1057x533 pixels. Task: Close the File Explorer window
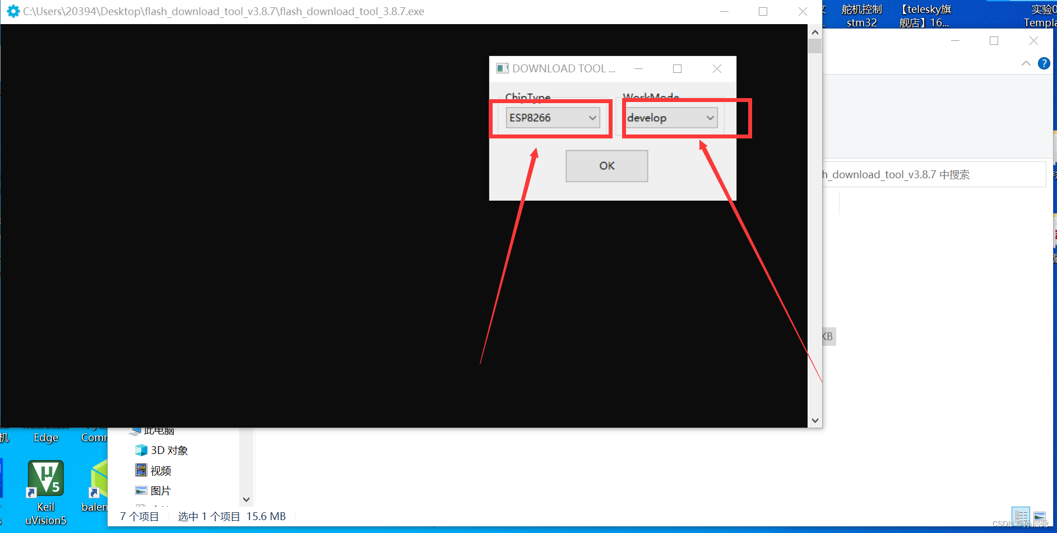pyautogui.click(x=1033, y=40)
